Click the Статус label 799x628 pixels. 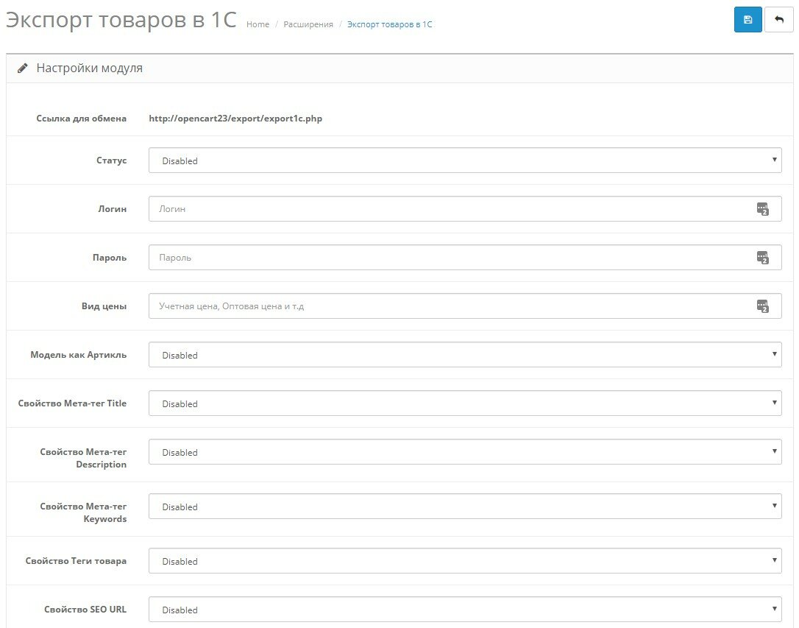[112, 160]
